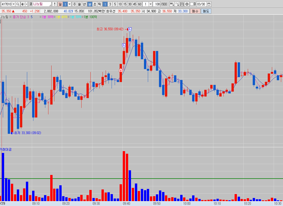Click the 108 candle count input field
This screenshot has height=206, width=283.
157,4
